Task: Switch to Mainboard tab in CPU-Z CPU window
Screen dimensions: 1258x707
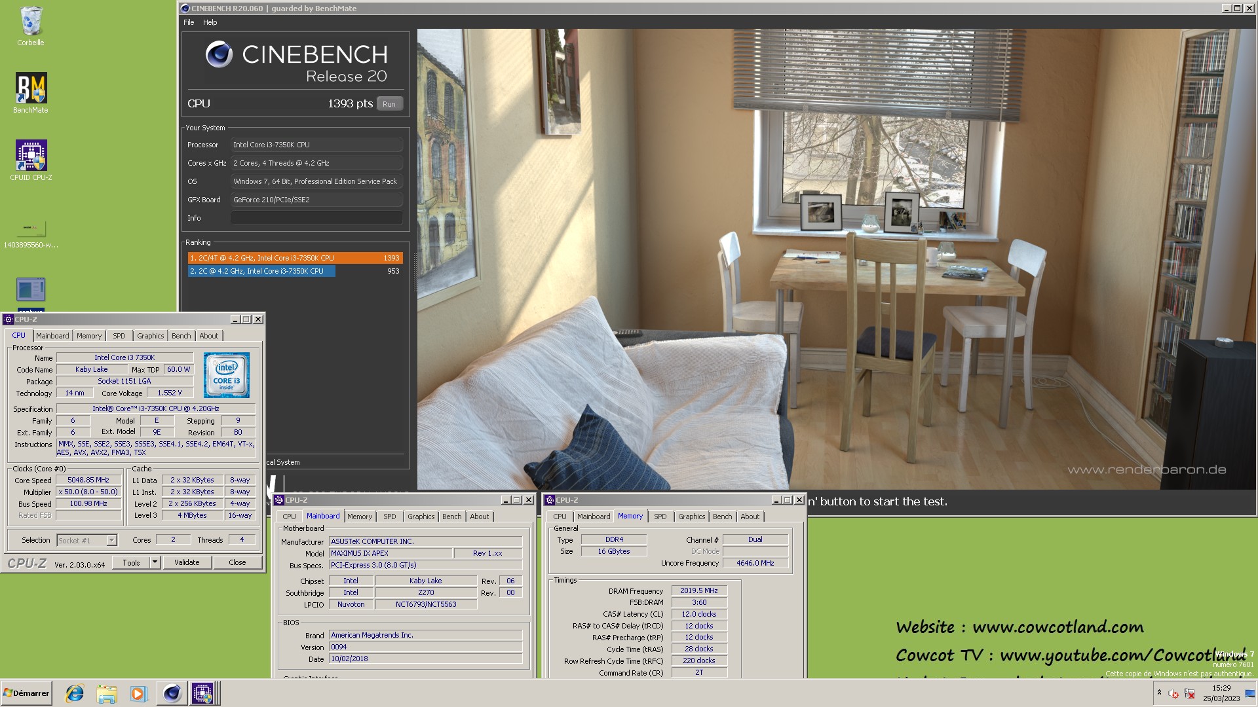Action: [x=52, y=336]
